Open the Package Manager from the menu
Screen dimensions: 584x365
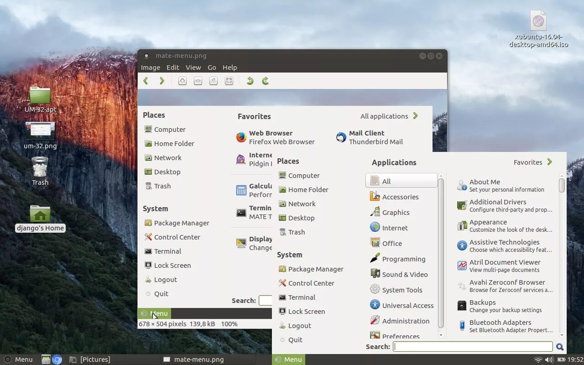tap(315, 269)
